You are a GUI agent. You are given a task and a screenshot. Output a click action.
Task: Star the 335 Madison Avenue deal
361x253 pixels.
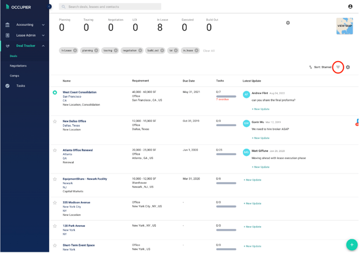55,203
